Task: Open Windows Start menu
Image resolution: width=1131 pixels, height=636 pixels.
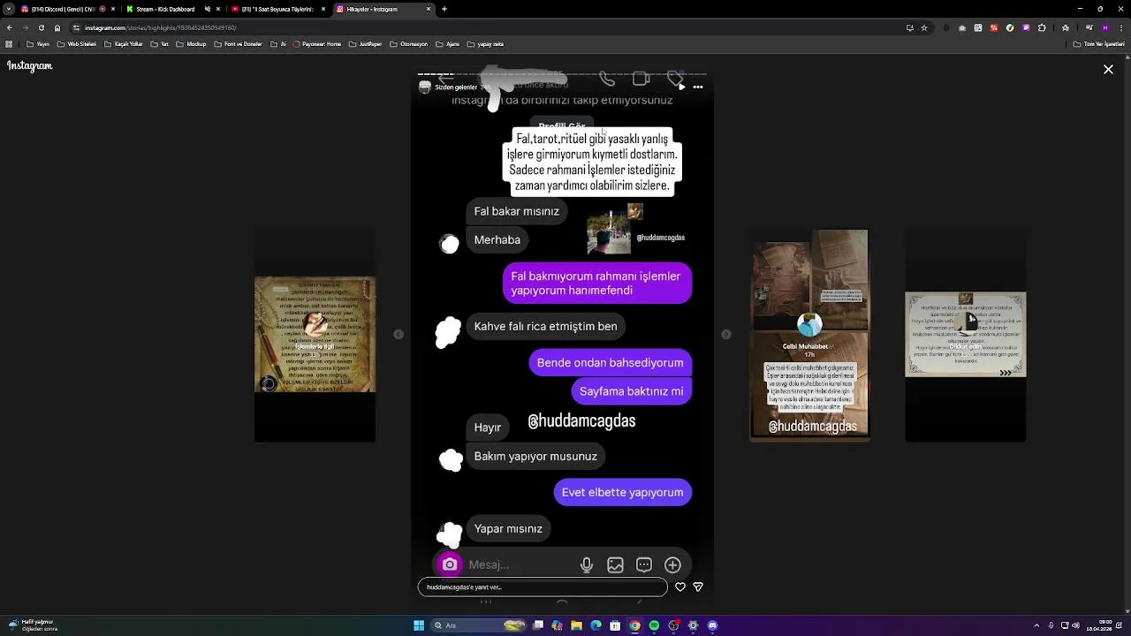Action: tap(419, 625)
